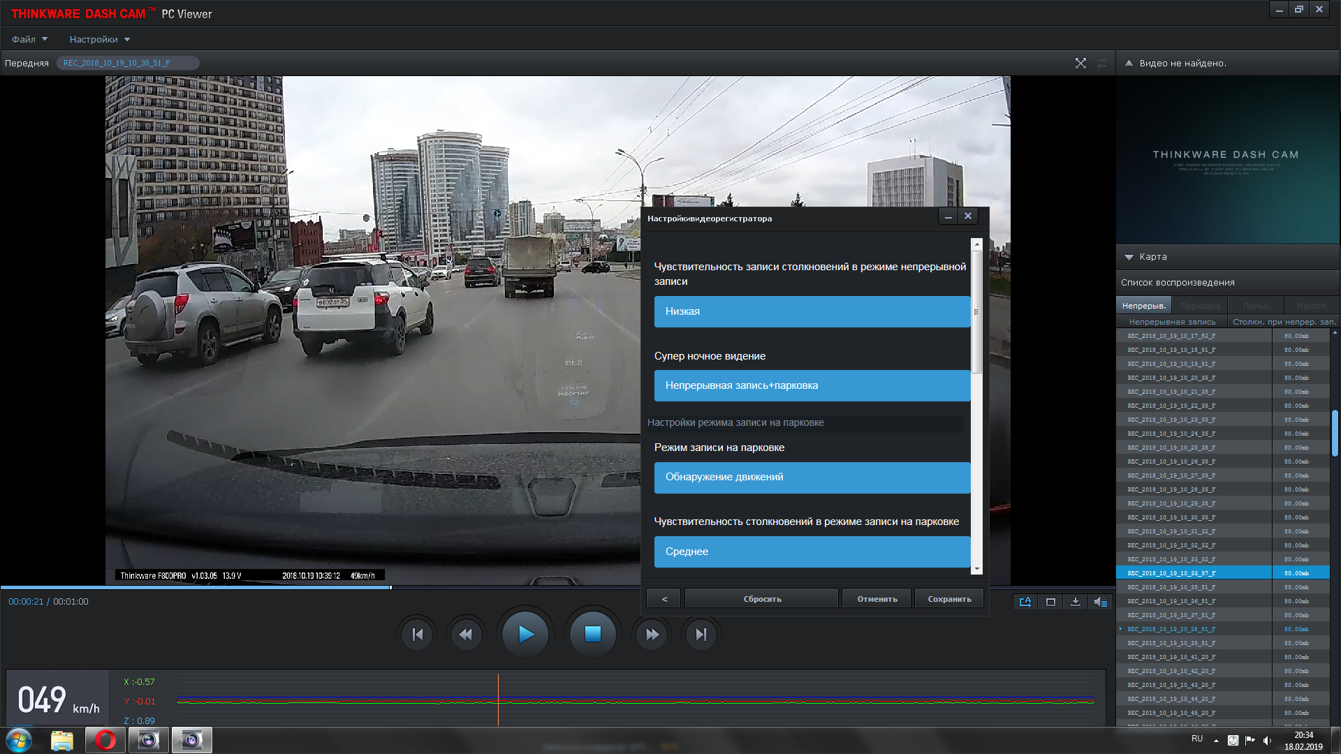Viewport: 1341px width, 754px height.
Task: Open the collision sensitivity dropdown showing Низкая
Action: point(812,311)
